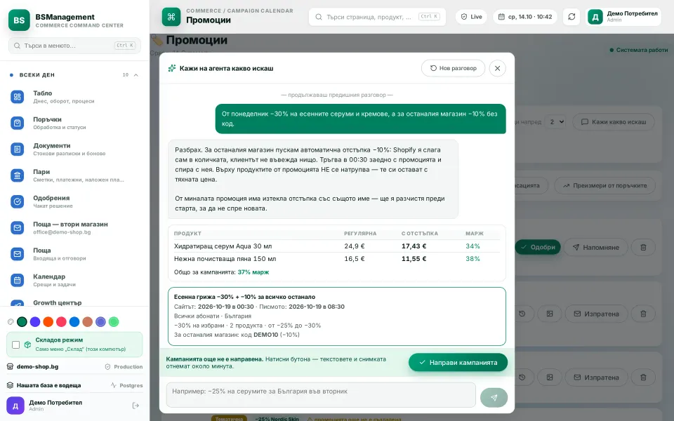Open the Одобрения menu item
Image resolution: width=674 pixels, height=421 pixels.
[75, 201]
